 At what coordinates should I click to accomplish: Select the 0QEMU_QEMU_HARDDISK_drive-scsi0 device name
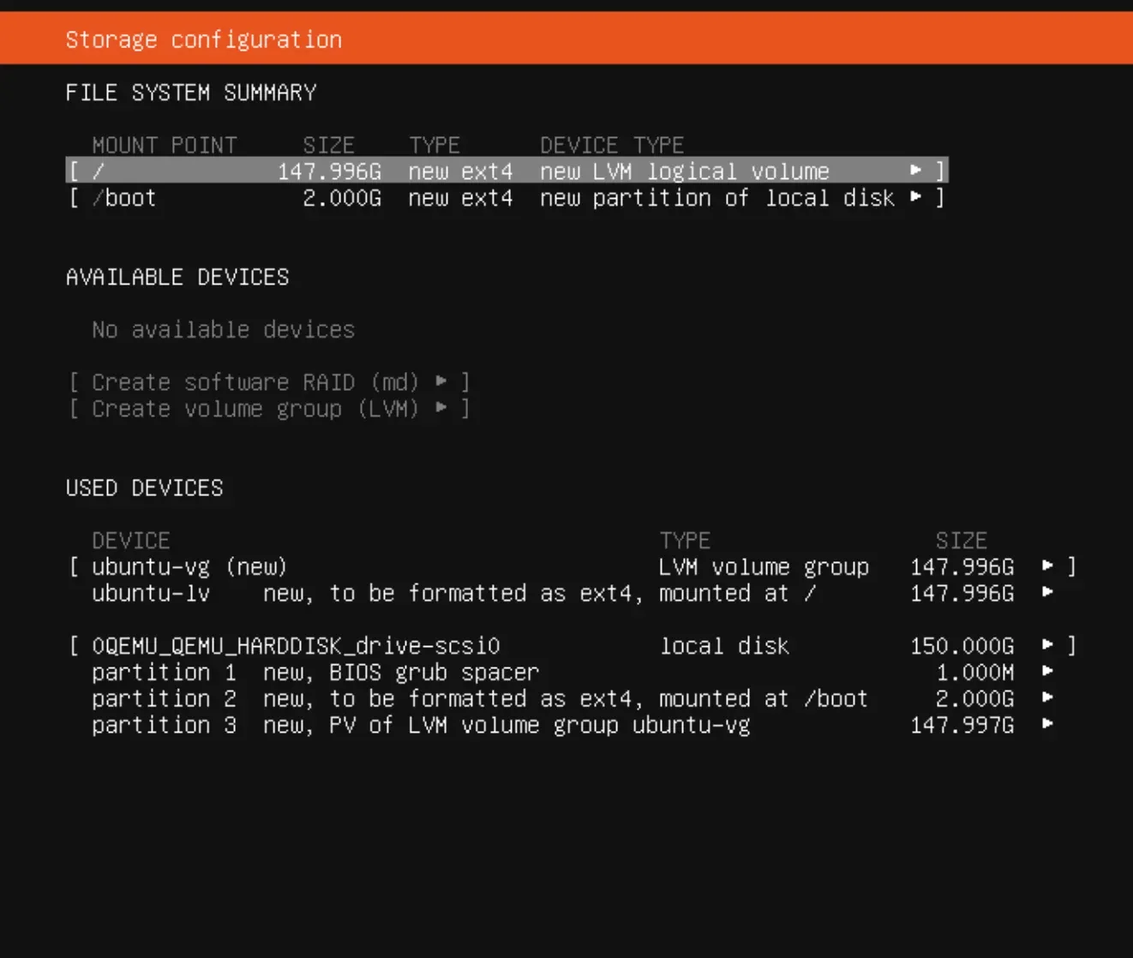(x=296, y=645)
